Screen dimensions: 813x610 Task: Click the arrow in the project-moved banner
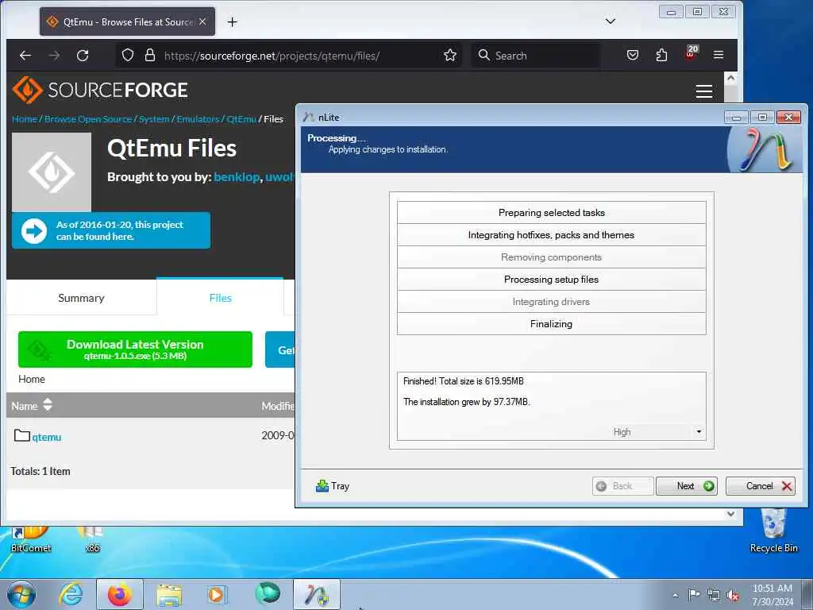click(x=33, y=231)
